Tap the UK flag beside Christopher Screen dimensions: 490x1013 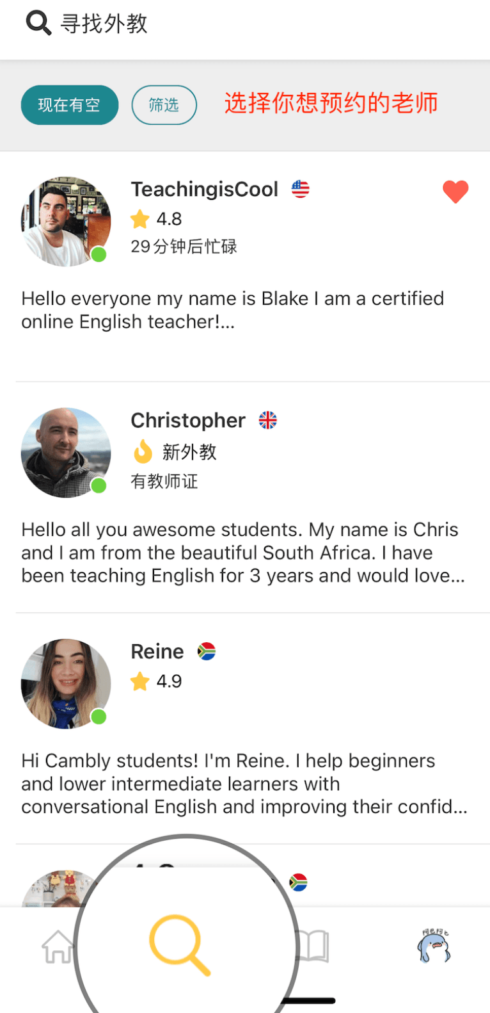tap(267, 420)
